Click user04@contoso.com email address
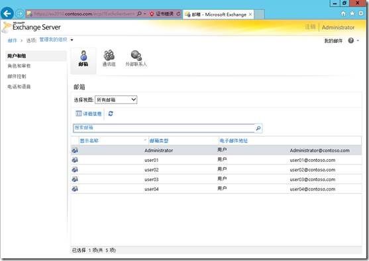369x261 pixels. click(x=313, y=189)
